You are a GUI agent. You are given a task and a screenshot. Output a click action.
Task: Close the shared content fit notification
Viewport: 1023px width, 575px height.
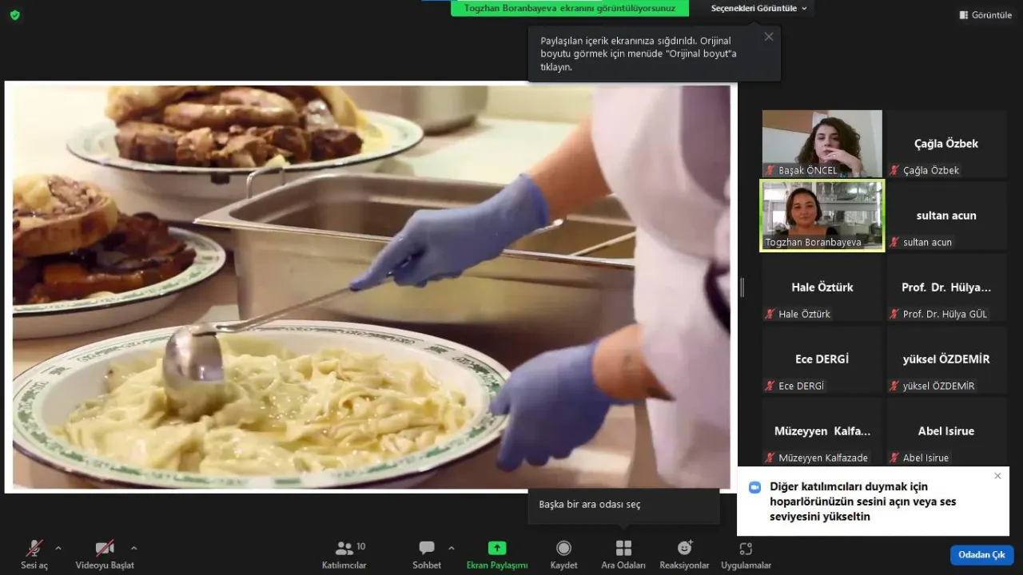(769, 37)
